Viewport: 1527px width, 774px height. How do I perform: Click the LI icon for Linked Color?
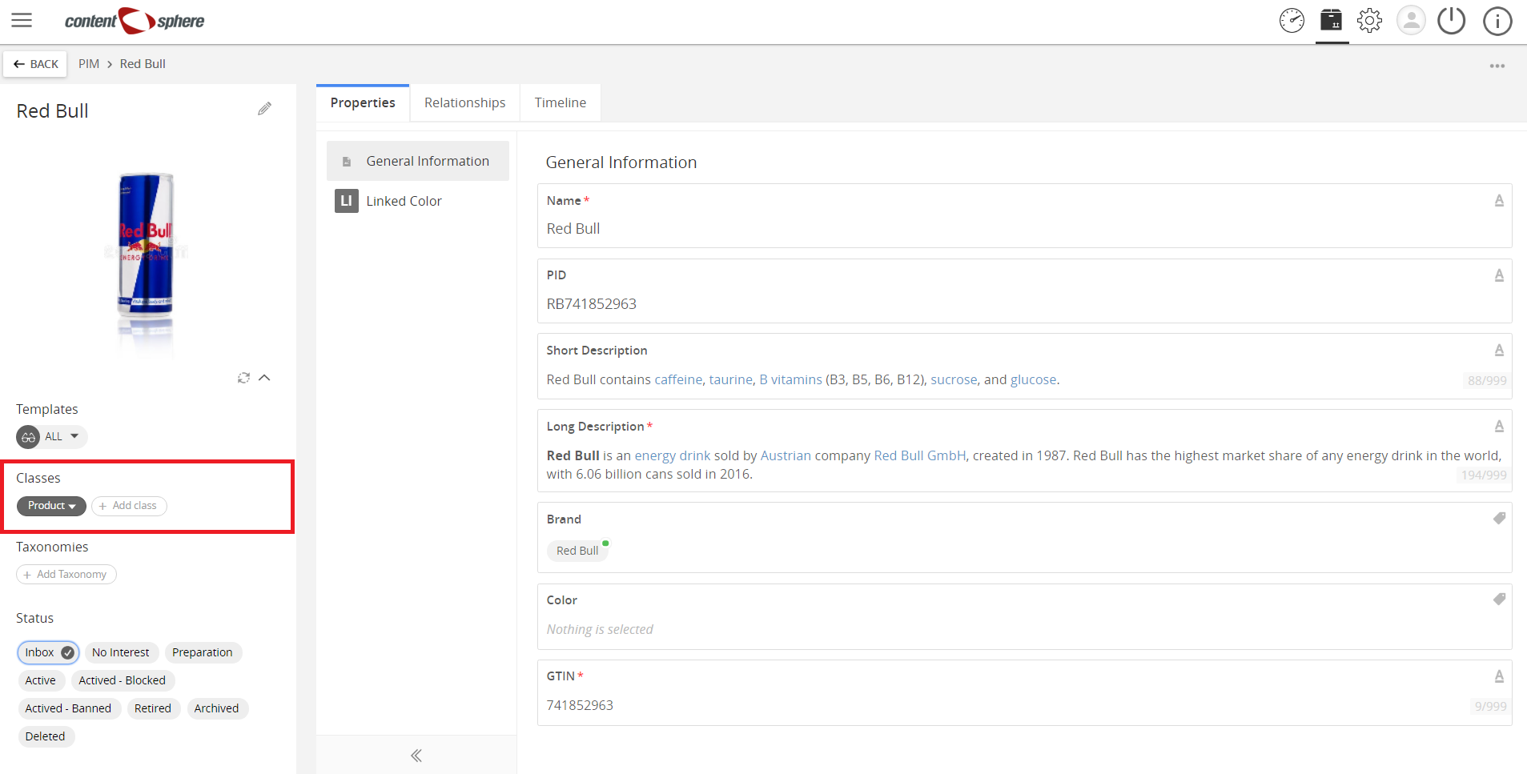coord(346,201)
